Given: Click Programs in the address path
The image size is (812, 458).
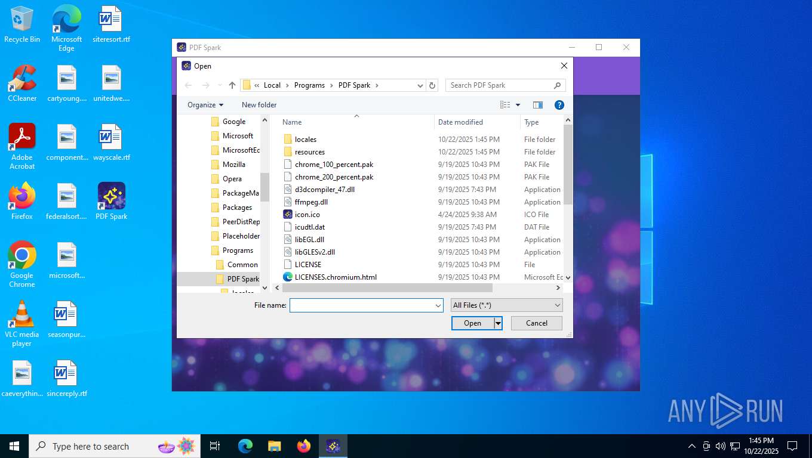Looking at the screenshot, I should click(309, 85).
